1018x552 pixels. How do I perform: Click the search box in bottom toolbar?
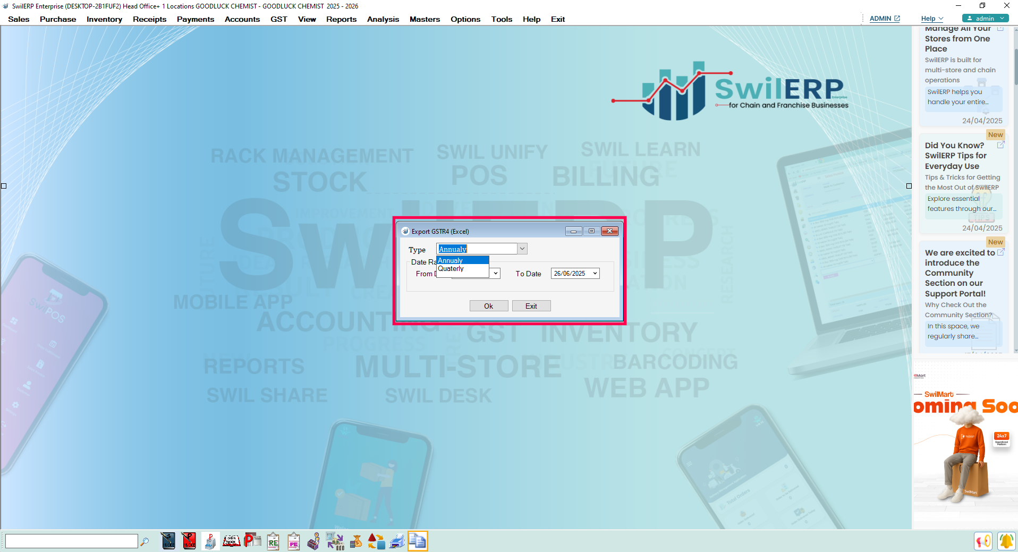(x=71, y=541)
